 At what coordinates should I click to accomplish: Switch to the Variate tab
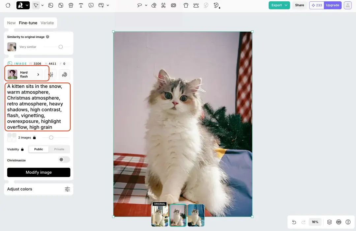click(47, 23)
